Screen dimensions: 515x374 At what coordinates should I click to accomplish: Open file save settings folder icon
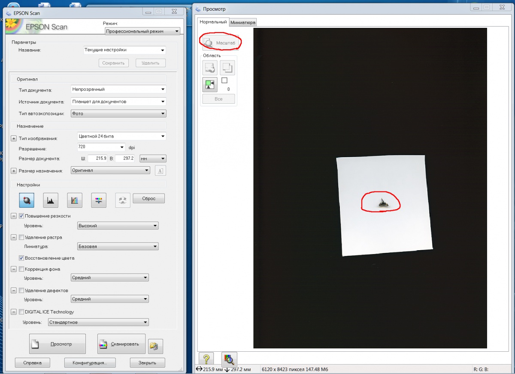pyautogui.click(x=155, y=346)
